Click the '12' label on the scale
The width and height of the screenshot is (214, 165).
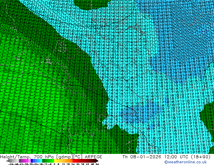click(63, 164)
